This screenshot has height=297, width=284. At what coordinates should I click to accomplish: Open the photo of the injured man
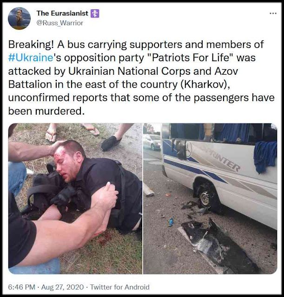pyautogui.click(x=75, y=199)
